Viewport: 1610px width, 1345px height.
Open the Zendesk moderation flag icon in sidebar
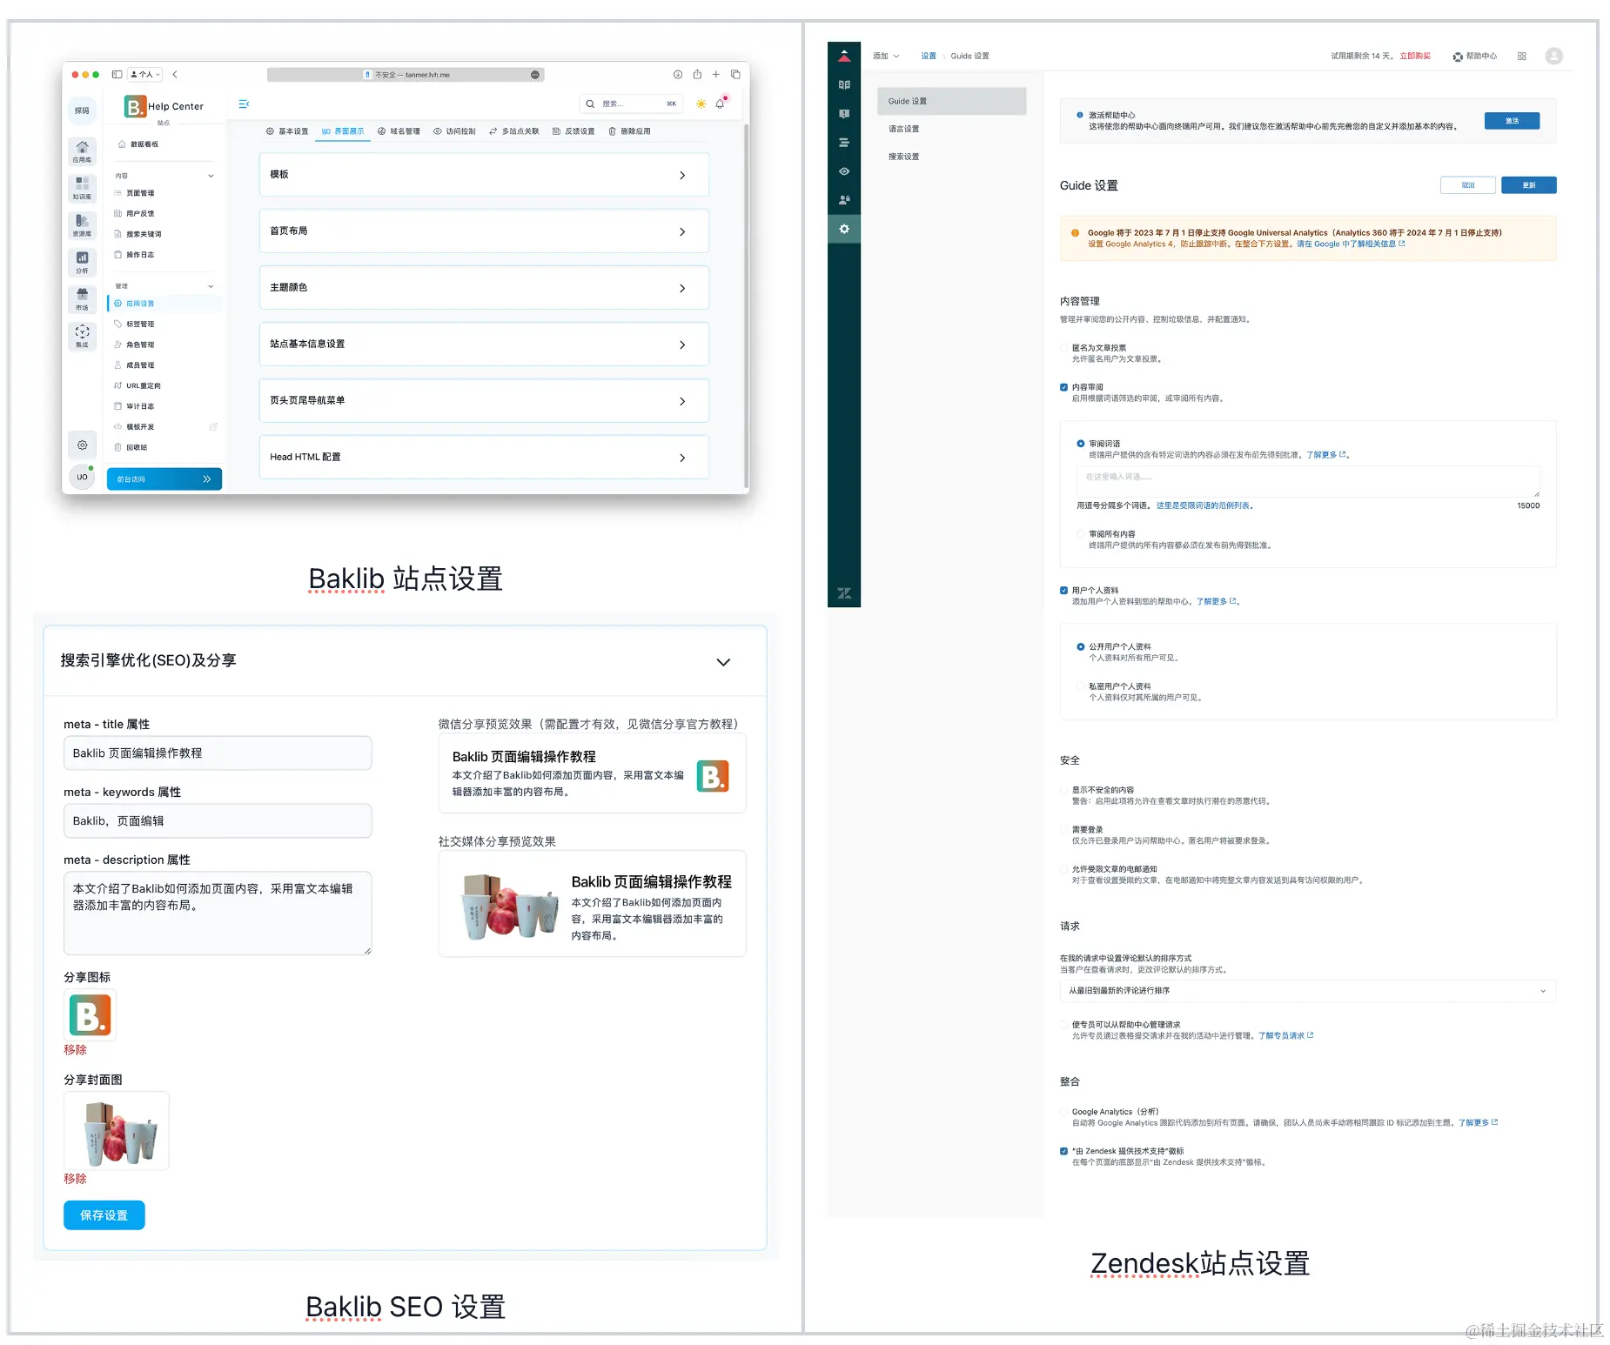844,114
